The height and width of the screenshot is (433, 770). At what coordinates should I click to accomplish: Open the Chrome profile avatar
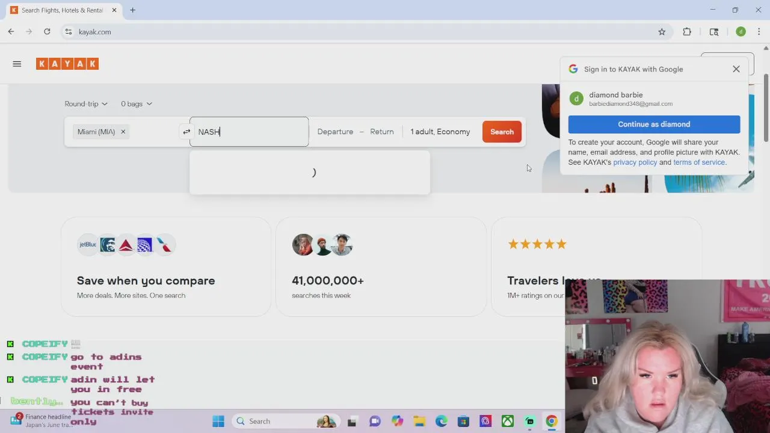741,32
